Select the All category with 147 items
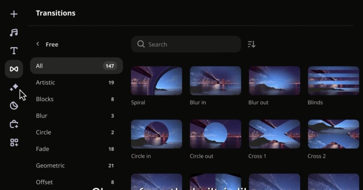The width and height of the screenshot is (363, 190). (x=76, y=66)
